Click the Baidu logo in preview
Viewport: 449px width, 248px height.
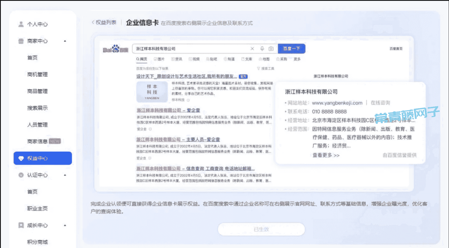(x=116, y=49)
